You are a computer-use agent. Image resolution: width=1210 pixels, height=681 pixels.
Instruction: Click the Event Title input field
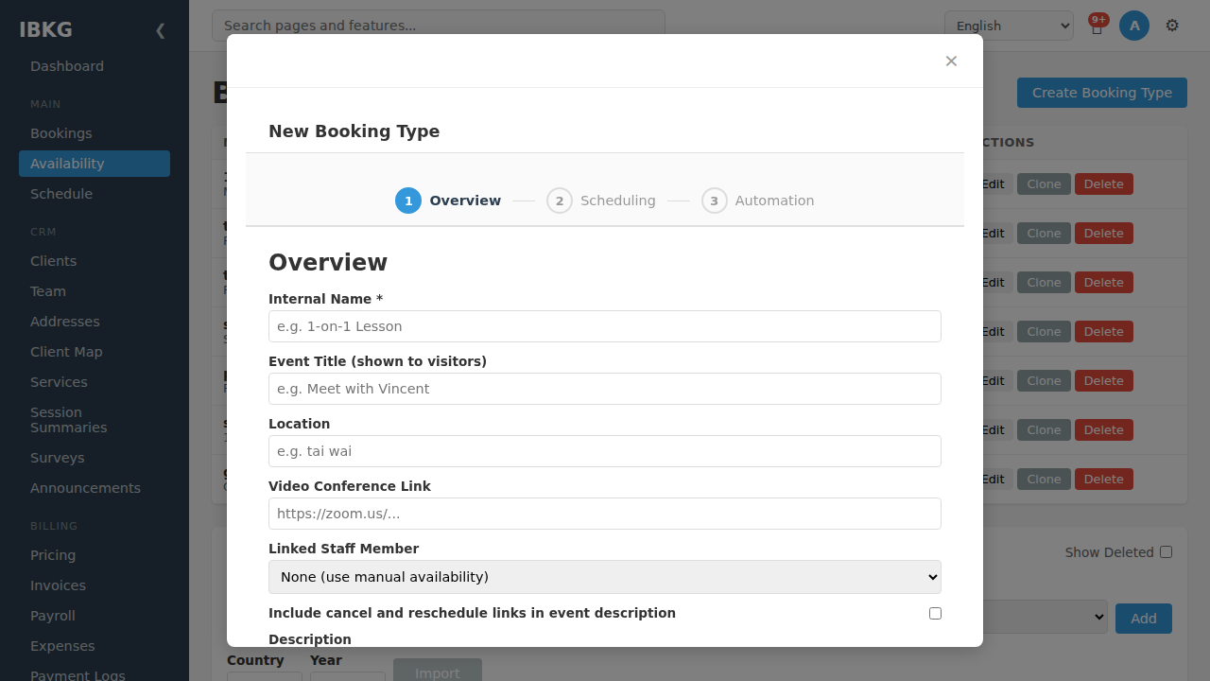[605, 389]
